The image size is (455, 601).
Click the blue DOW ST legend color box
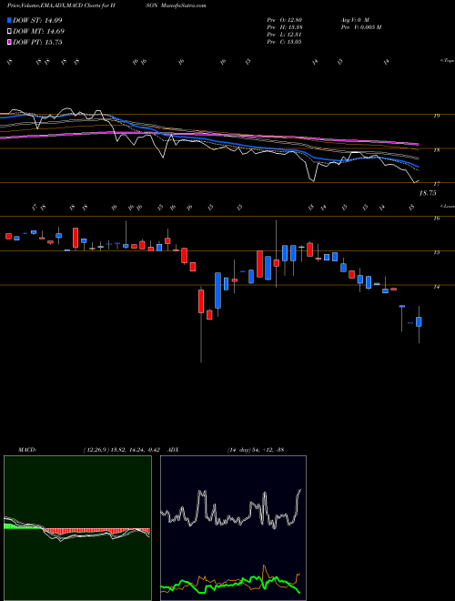coord(9,20)
